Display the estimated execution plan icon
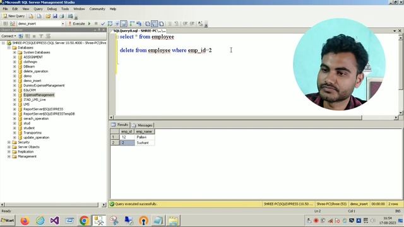The width and height of the screenshot is (404, 227). pyautogui.click(x=110, y=24)
